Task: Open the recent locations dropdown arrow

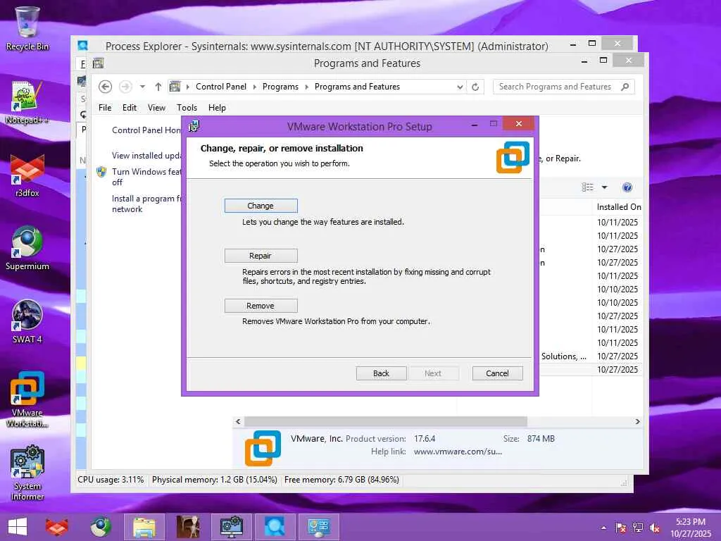Action: point(142,87)
